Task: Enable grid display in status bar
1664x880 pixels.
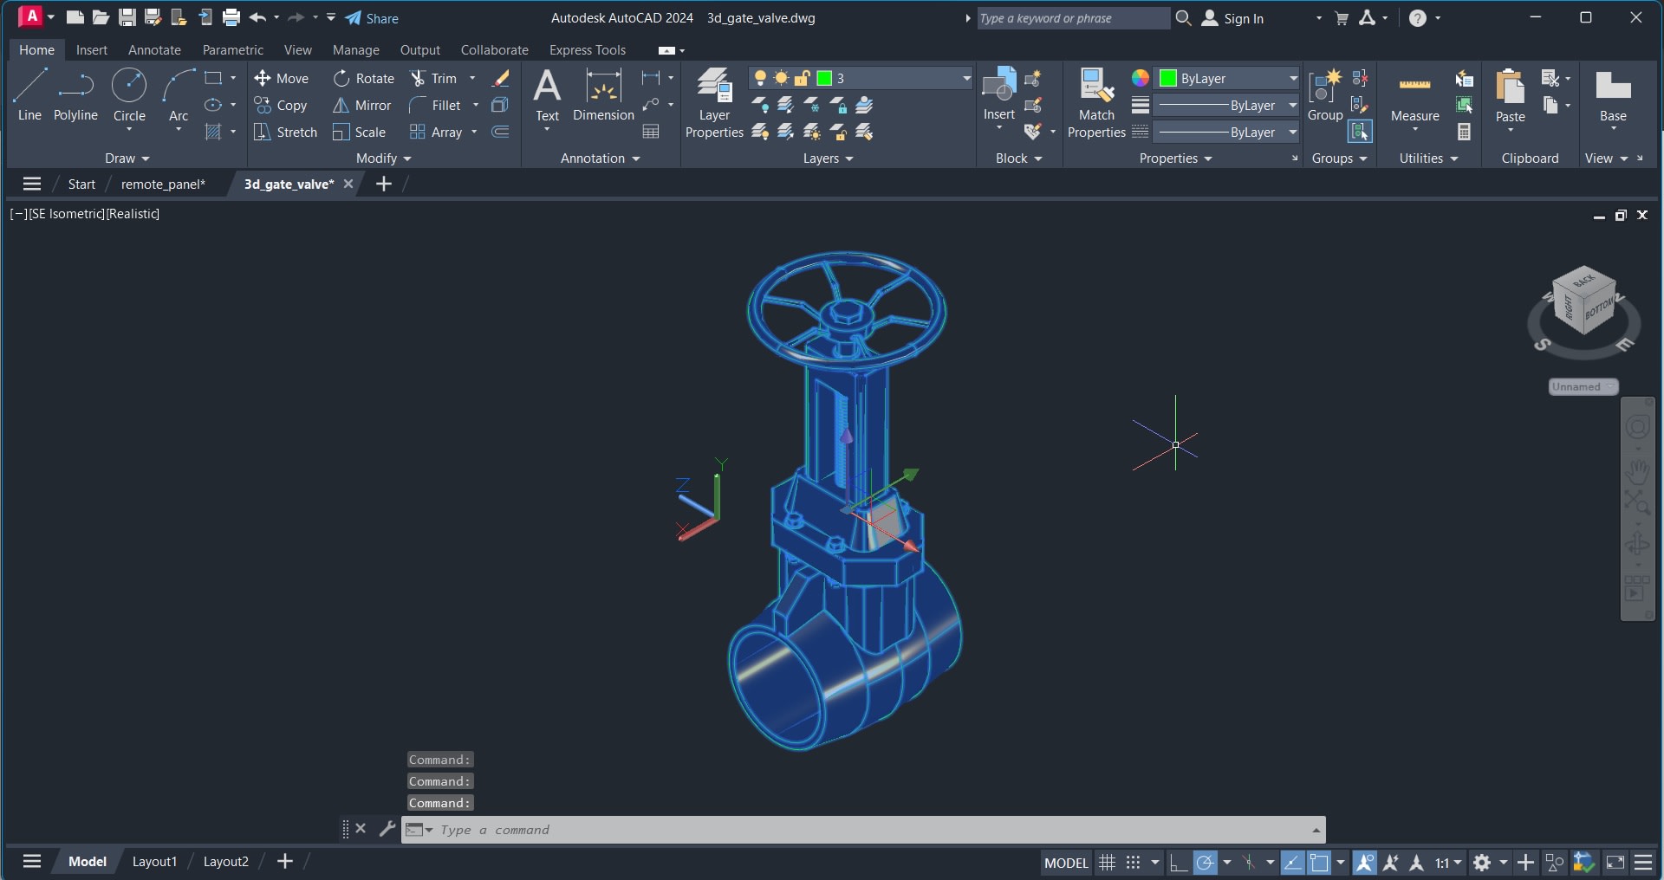Action: click(1108, 862)
